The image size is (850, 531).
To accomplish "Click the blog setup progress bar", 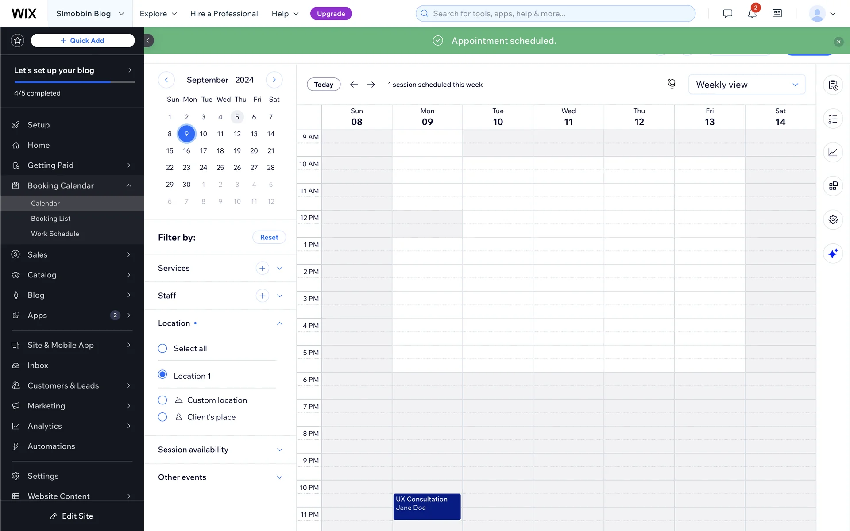I will tap(74, 82).
